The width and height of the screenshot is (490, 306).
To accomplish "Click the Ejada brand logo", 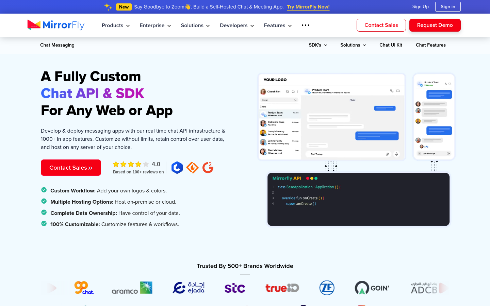I will (x=189, y=288).
